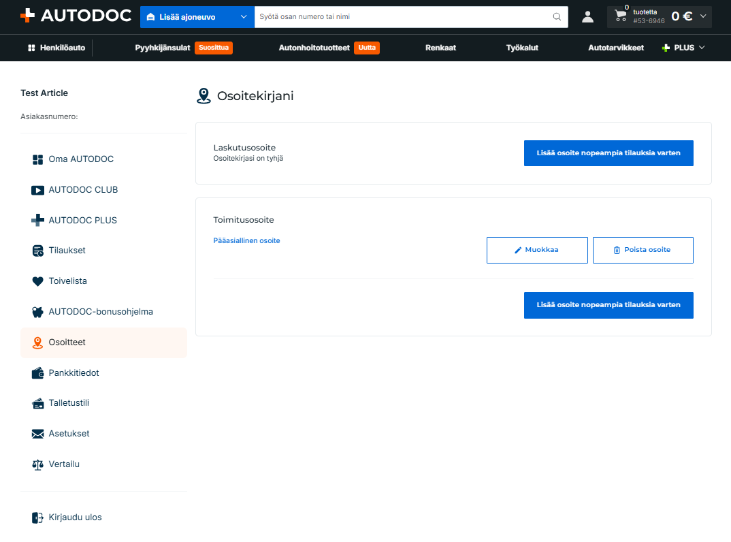The height and width of the screenshot is (542, 731).
Task: Expand the cart total chevron
Action: (x=703, y=16)
